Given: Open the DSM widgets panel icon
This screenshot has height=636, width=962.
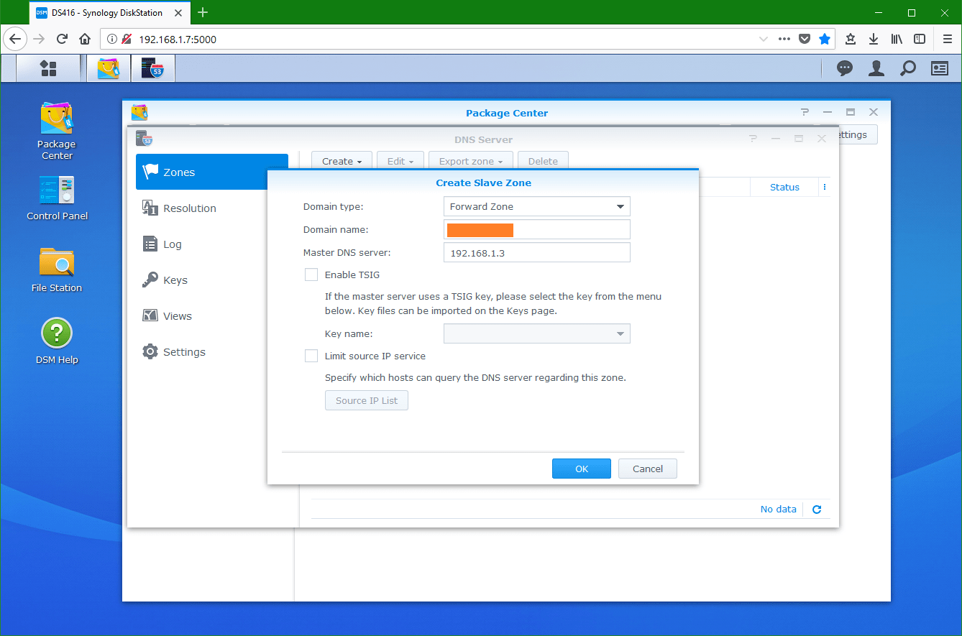Looking at the screenshot, I should 940,68.
